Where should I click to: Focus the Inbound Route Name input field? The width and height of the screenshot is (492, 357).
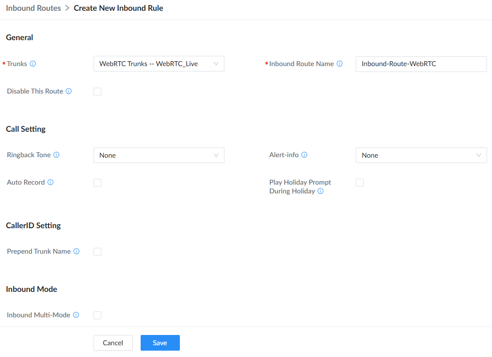pyautogui.click(x=421, y=64)
